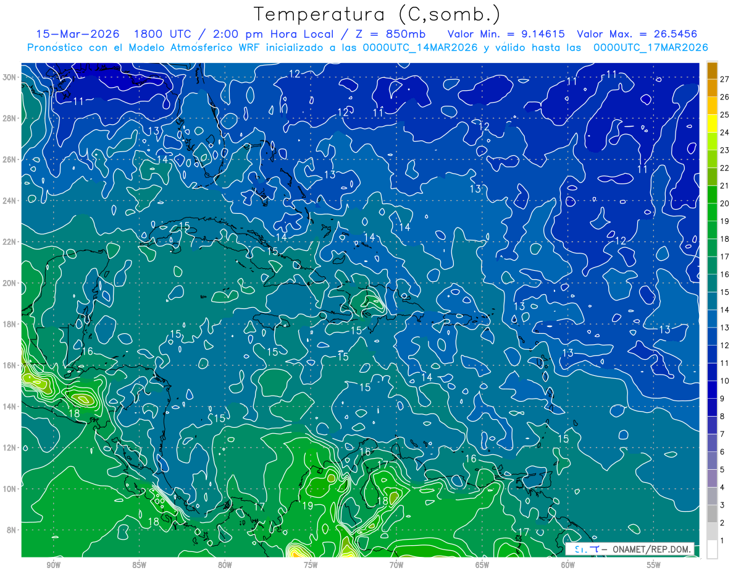Viewport: 741px width, 573px height.
Task: Click the 85W longitude axis label
Action: tap(139, 565)
